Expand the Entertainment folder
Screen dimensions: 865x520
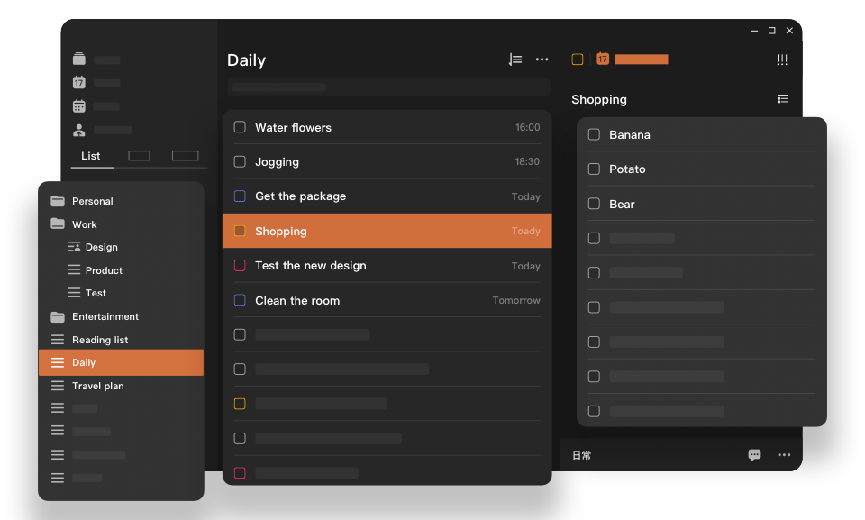pos(58,316)
